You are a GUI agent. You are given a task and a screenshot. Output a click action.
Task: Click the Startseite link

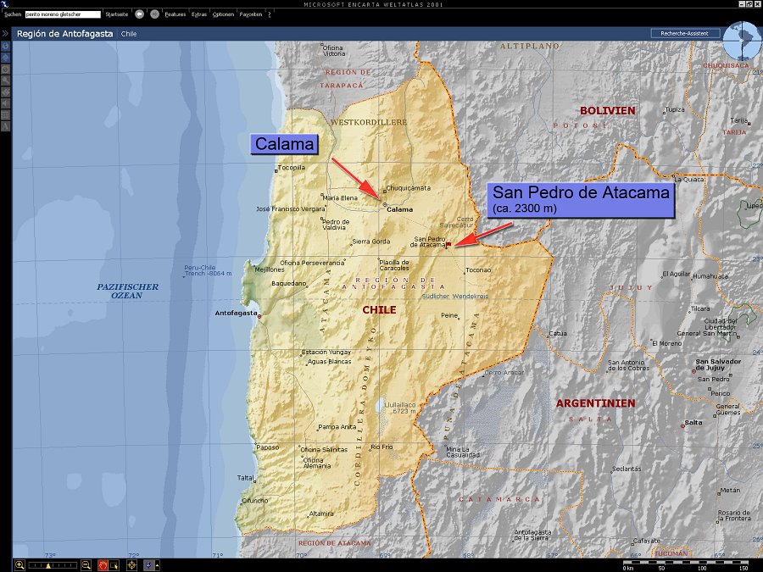(117, 14)
